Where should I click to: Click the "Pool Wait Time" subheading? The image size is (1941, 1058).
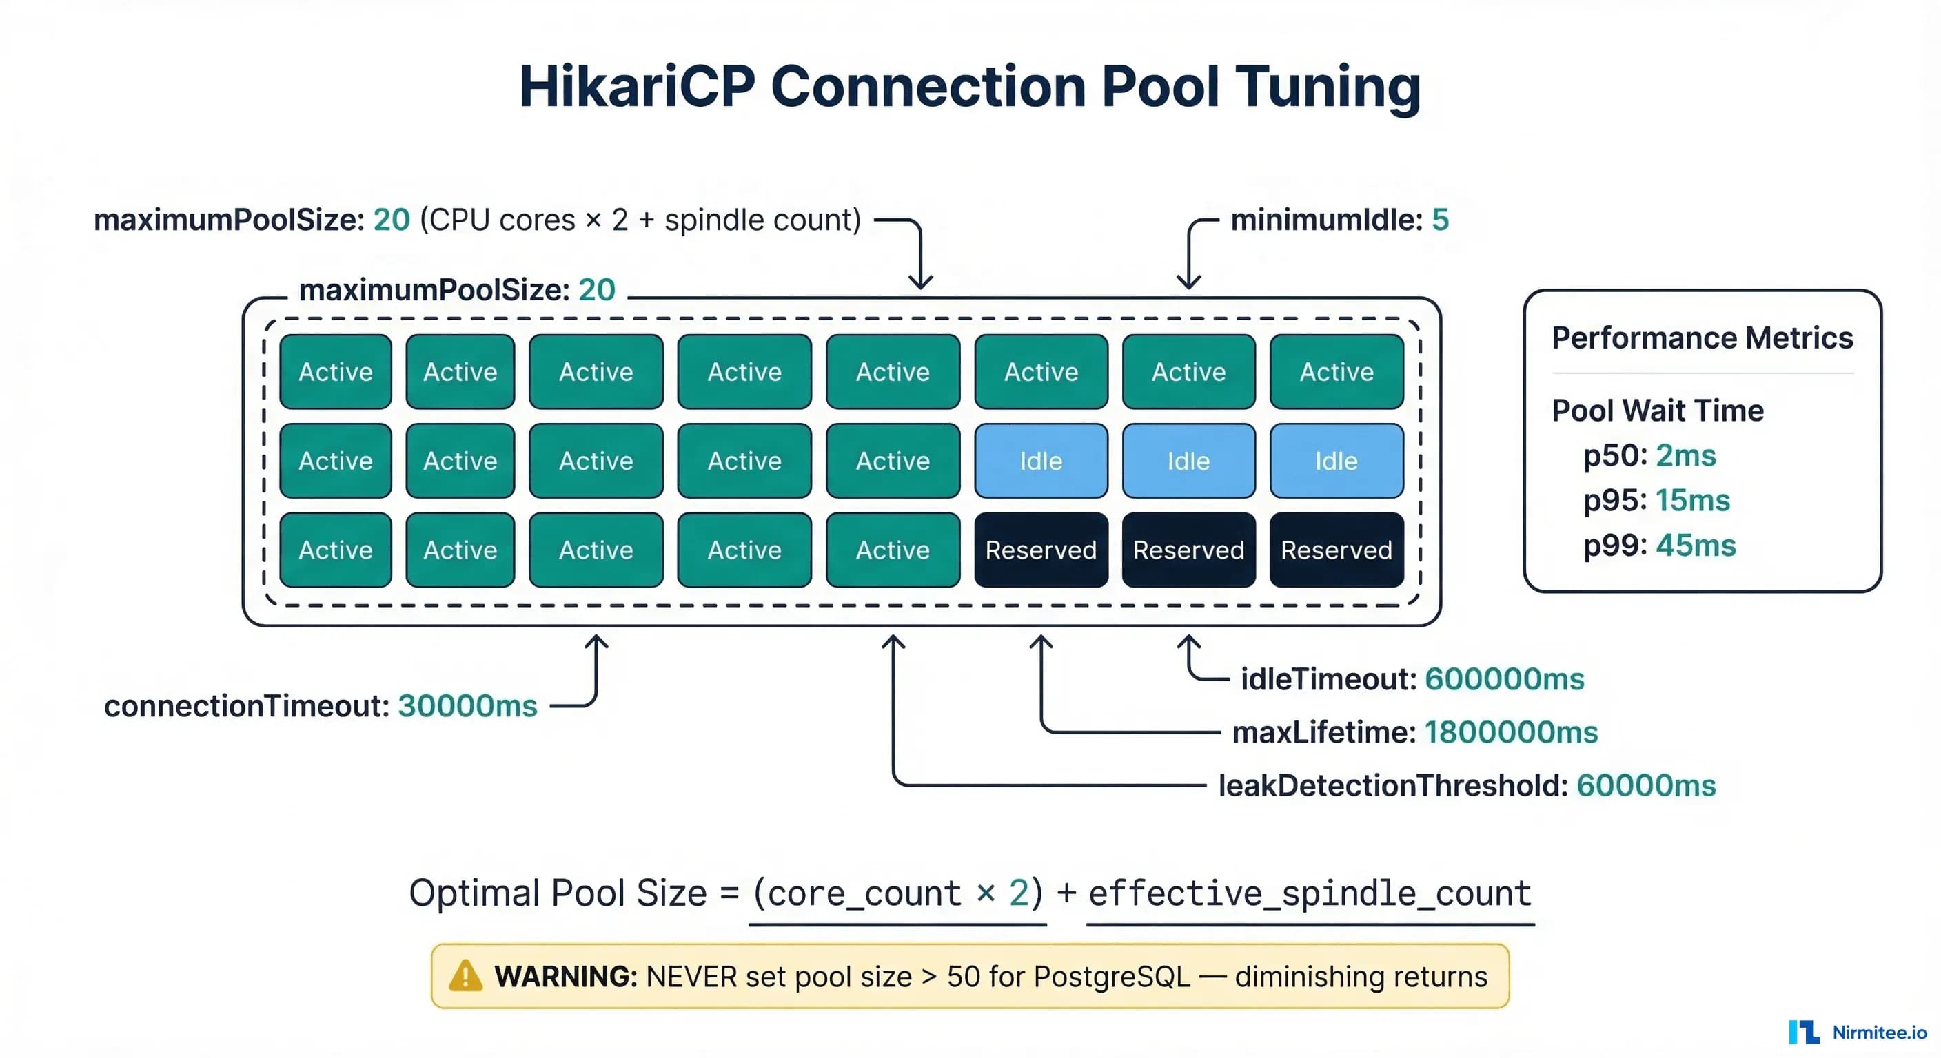coord(1658,411)
